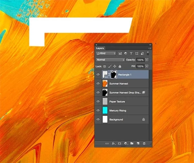Filter layers by type layers icon
The image size is (194, 163).
tap(131, 53)
